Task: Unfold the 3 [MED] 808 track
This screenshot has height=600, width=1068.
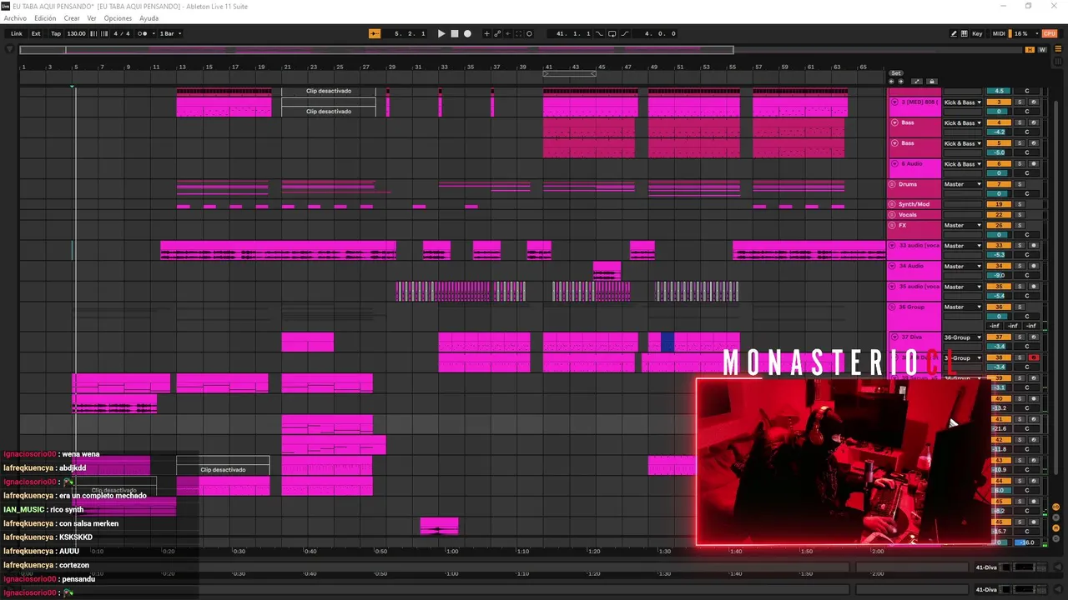Action: [895, 102]
